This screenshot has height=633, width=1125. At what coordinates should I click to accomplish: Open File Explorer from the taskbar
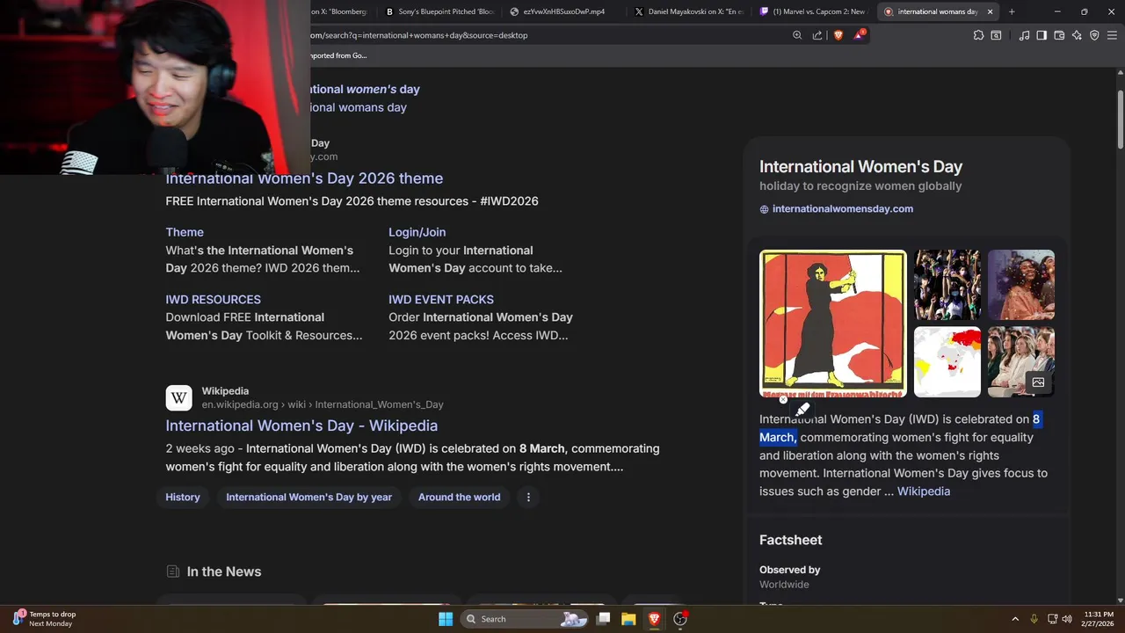click(628, 619)
